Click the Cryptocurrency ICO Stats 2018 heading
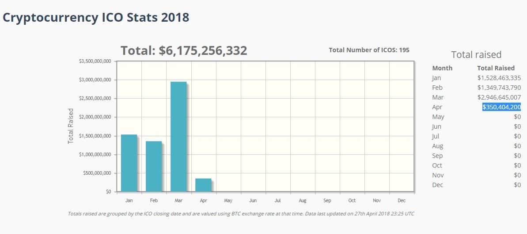The height and width of the screenshot is (234, 527). pos(96,18)
